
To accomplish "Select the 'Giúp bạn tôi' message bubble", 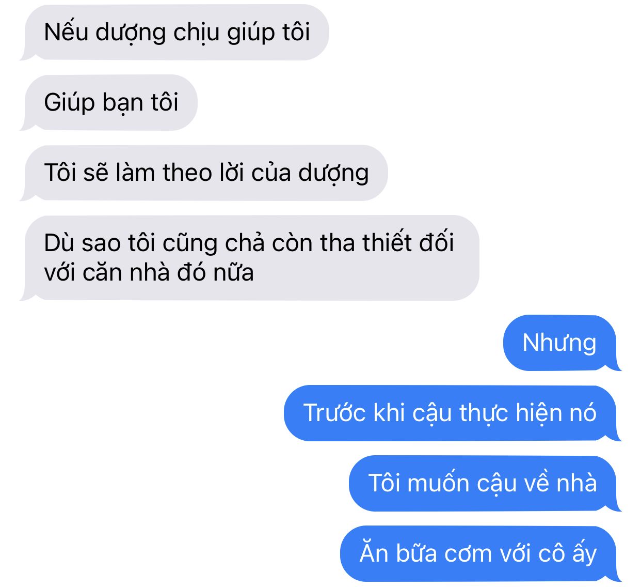I will 109,103.
